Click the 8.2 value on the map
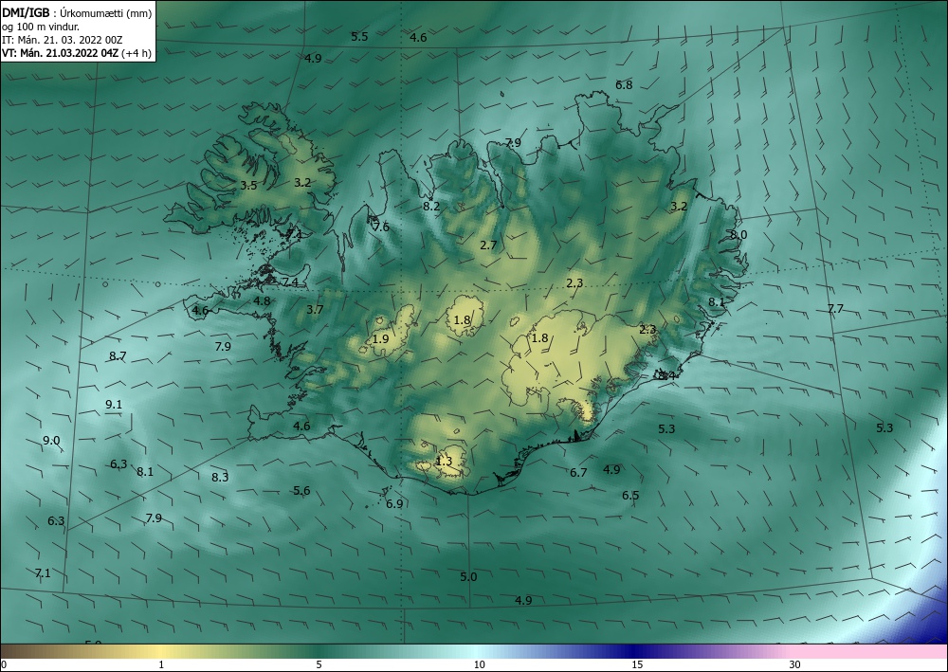The image size is (948, 672). click(x=431, y=206)
